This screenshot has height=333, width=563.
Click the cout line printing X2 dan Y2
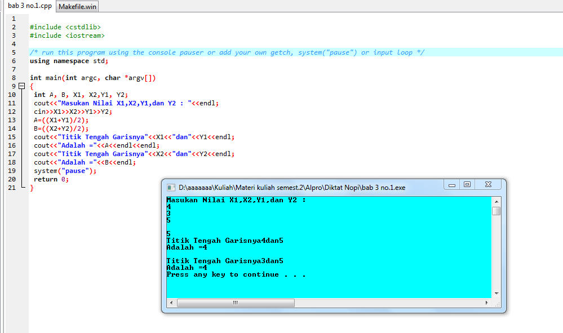(134, 154)
